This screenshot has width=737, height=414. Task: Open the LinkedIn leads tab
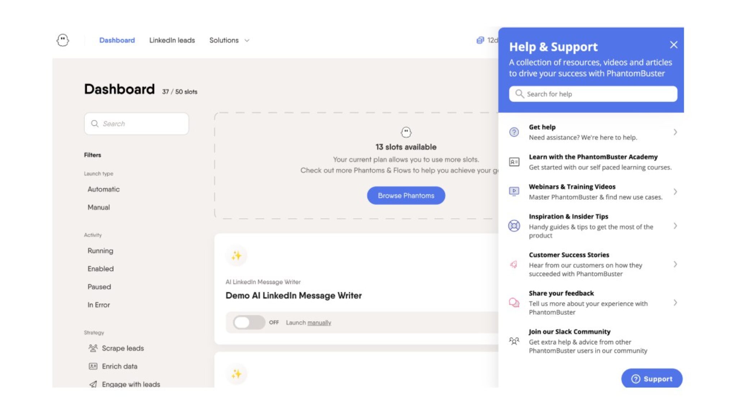[x=172, y=40]
